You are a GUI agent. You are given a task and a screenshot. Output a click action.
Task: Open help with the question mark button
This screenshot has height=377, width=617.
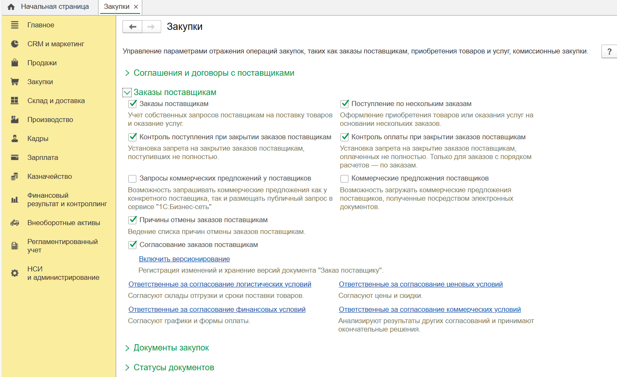(x=609, y=51)
